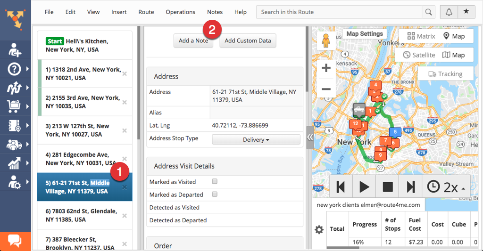Collapse the panel using double chevron handle
This screenshot has width=483, height=251.
pos(310,137)
